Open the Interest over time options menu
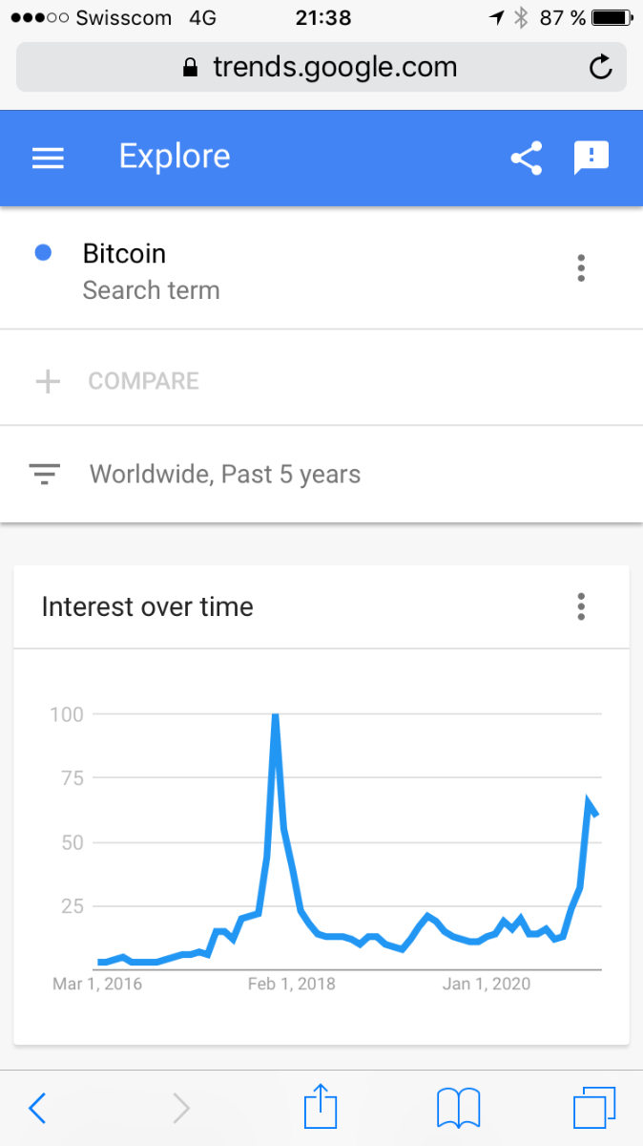Viewport: 643px width, 1146px height. [x=581, y=606]
